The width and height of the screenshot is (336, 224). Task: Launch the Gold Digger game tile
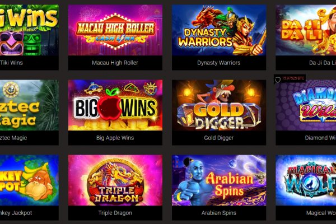click(x=219, y=105)
